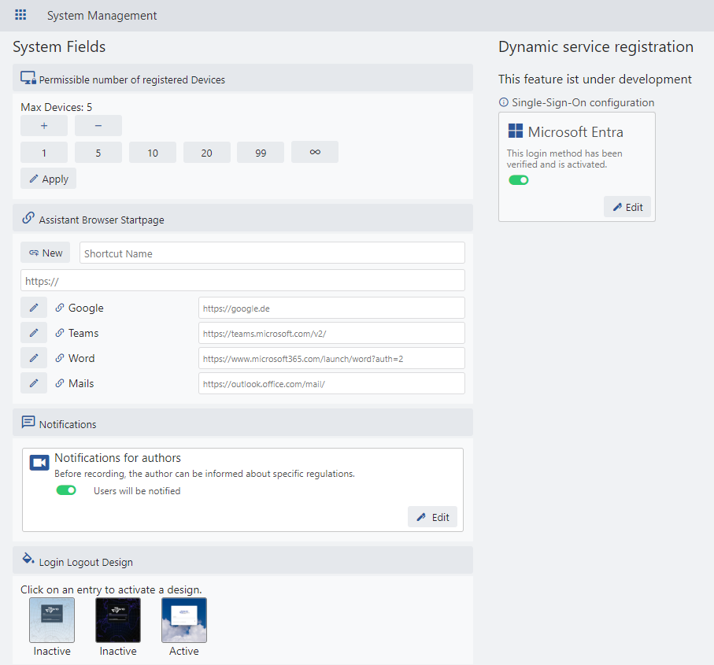The width and height of the screenshot is (714, 665).
Task: Click the Notifications for authors heading
Action: 117,457
